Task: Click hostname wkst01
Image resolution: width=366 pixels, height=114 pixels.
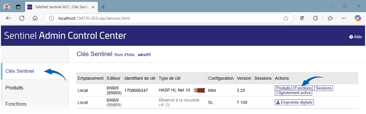Action: pos(144,55)
